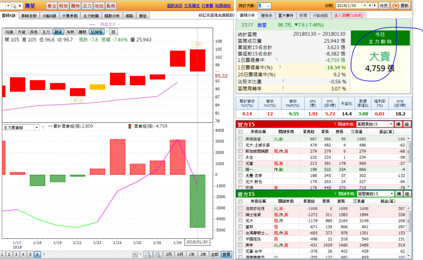Click the 日期 date input field
423x260 pixels.
click(x=349, y=6)
